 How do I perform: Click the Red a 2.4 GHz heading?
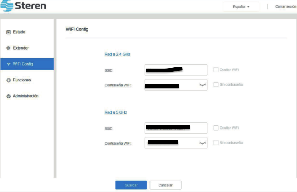pos(118,54)
